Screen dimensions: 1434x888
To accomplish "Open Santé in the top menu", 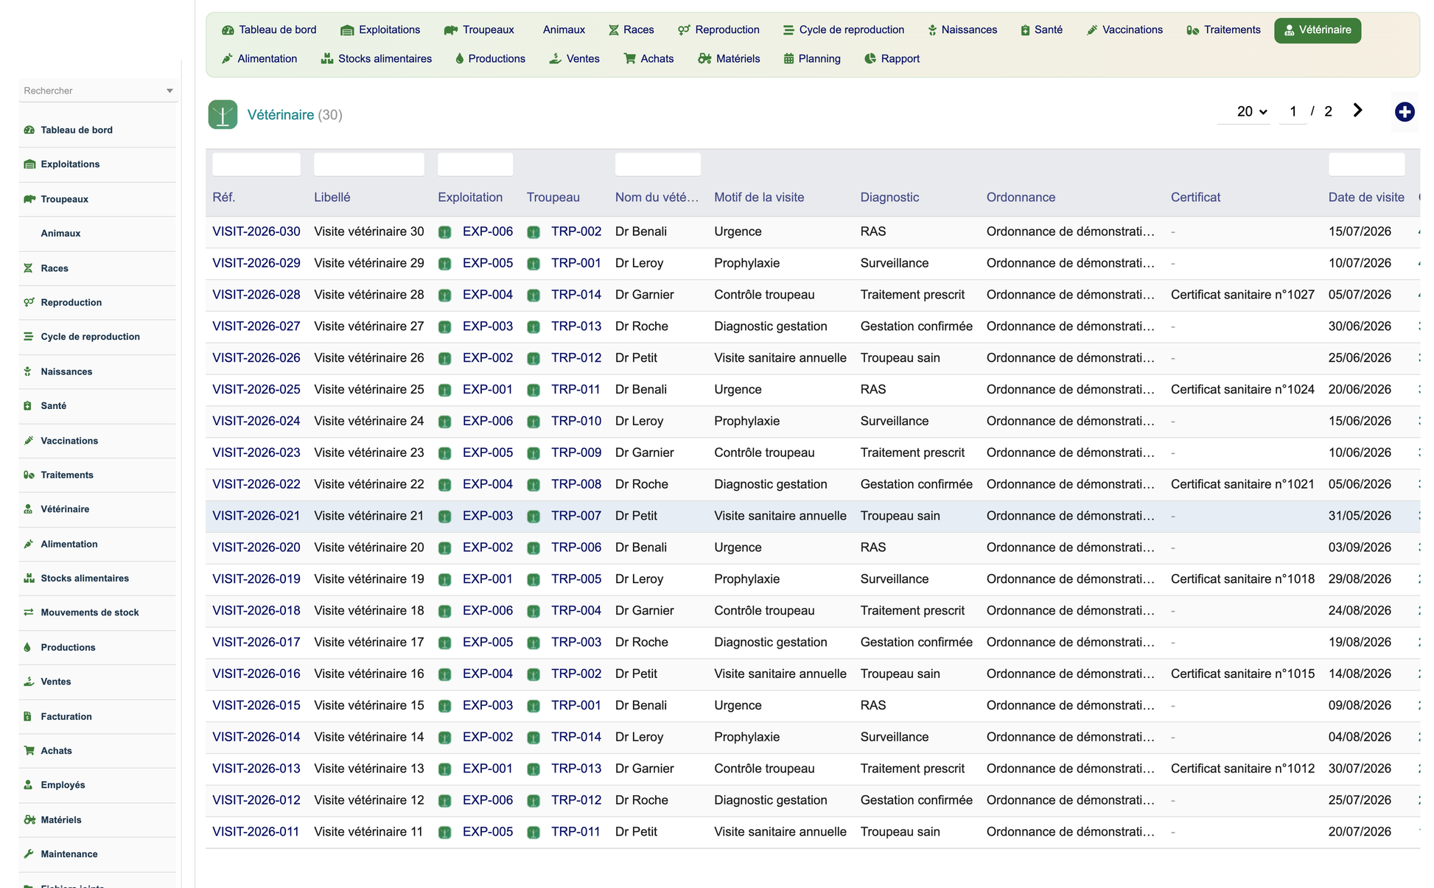I will click(x=1042, y=30).
